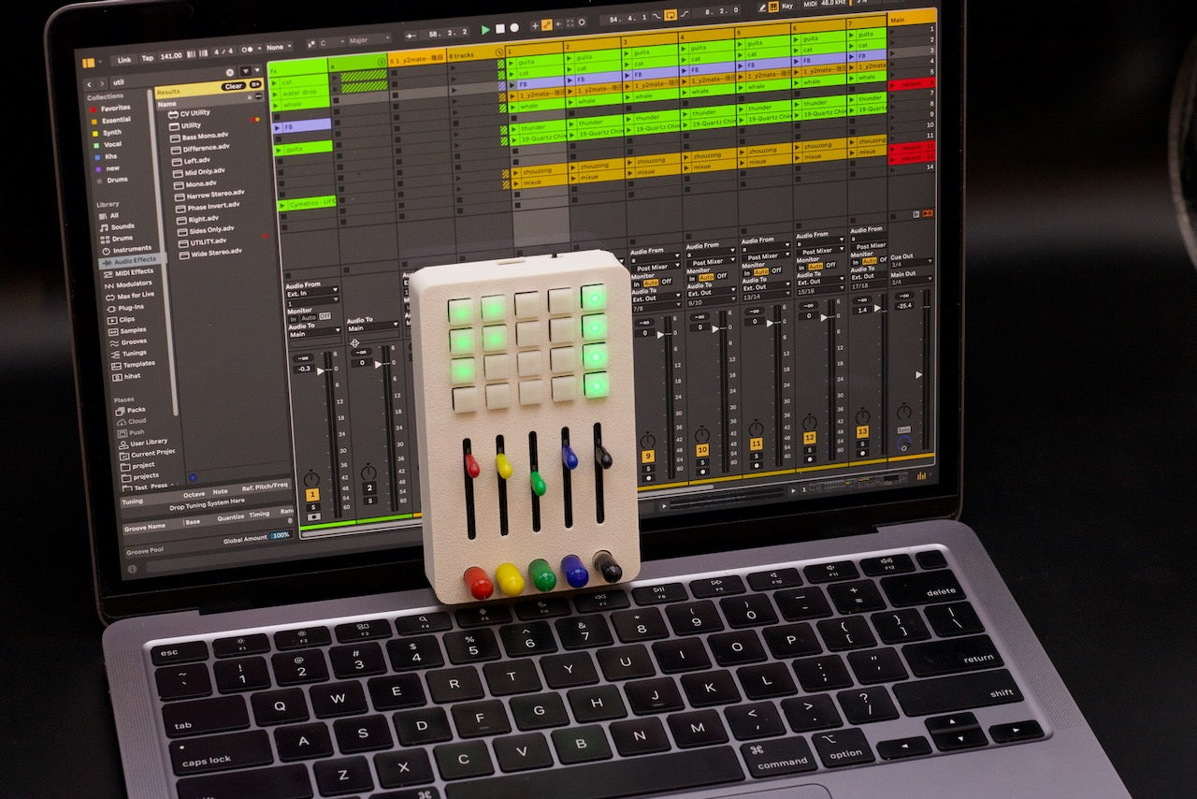Open Sounds in the Library sidebar

point(120,227)
